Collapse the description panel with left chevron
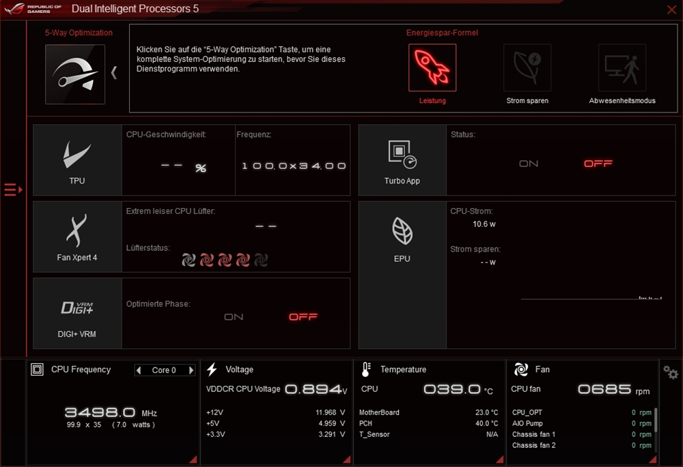 pos(114,73)
